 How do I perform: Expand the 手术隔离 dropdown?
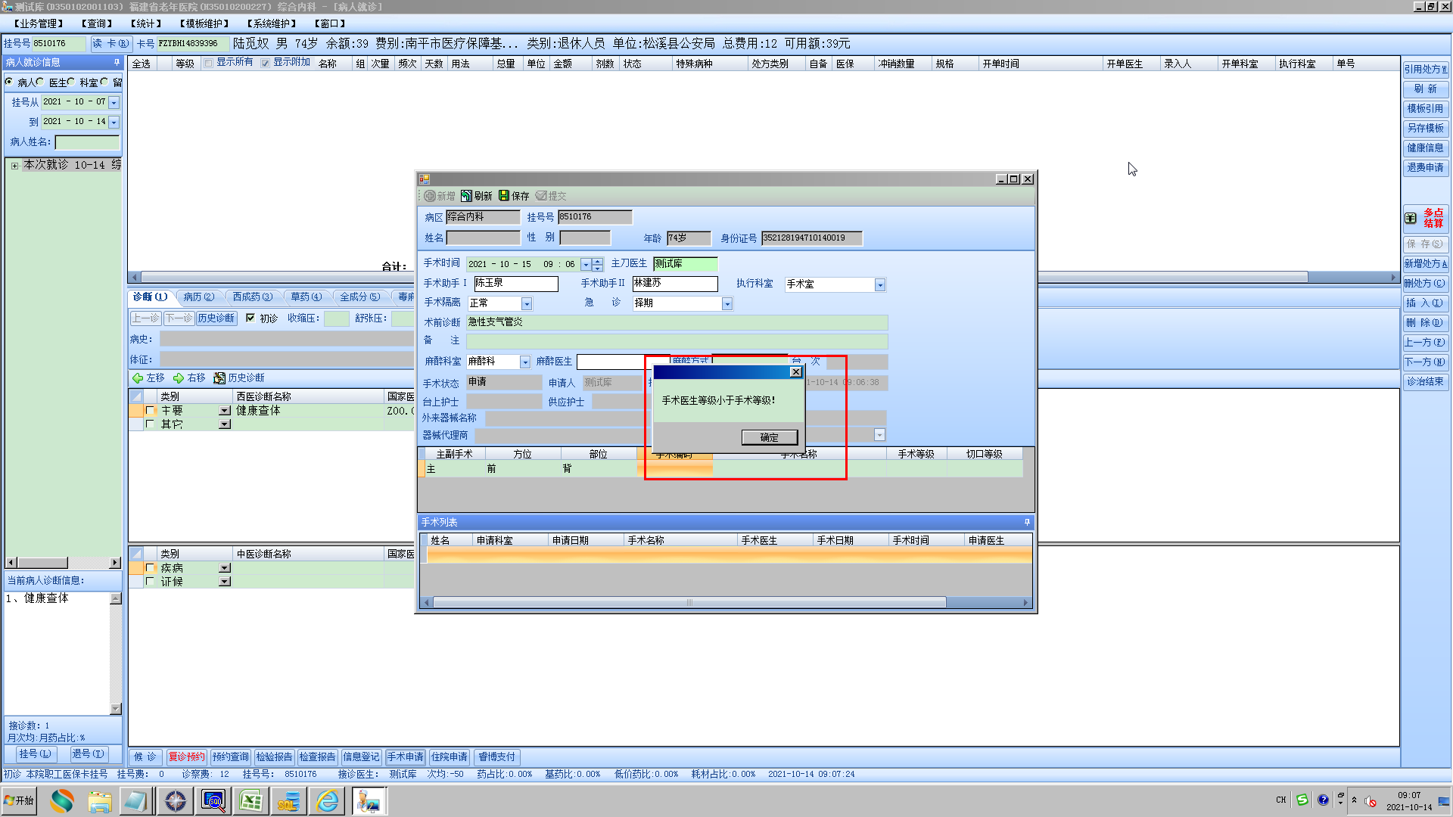coord(527,304)
